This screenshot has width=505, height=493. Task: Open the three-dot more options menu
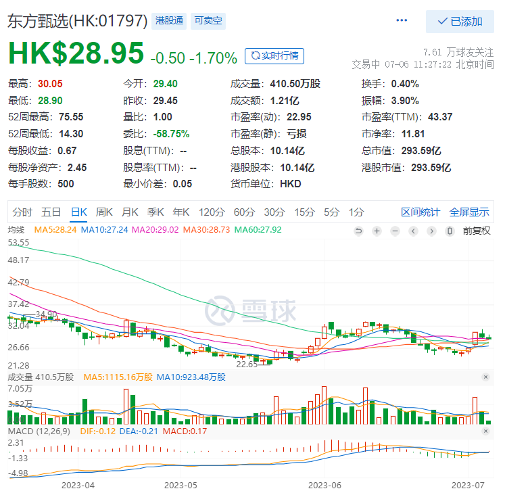[x=402, y=20]
